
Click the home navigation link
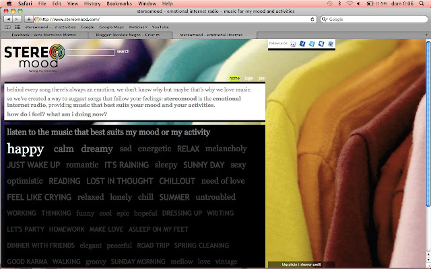point(234,78)
